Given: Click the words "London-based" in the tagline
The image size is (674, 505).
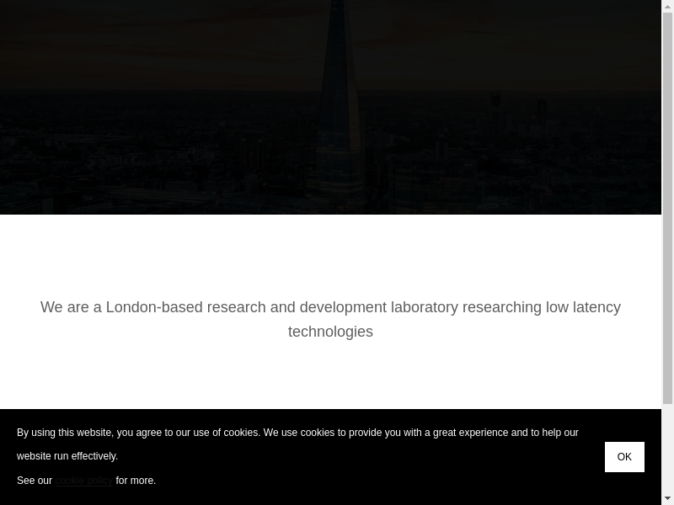Looking at the screenshot, I should click(154, 307).
